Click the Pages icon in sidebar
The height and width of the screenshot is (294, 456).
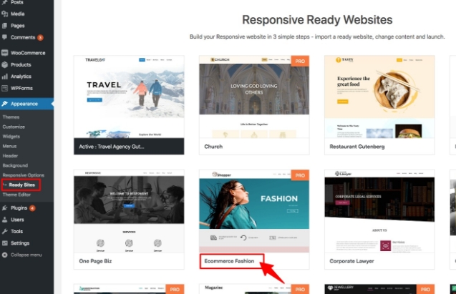5,25
